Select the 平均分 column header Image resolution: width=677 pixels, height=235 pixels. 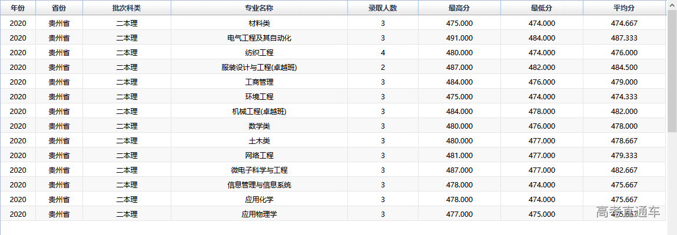click(x=624, y=8)
